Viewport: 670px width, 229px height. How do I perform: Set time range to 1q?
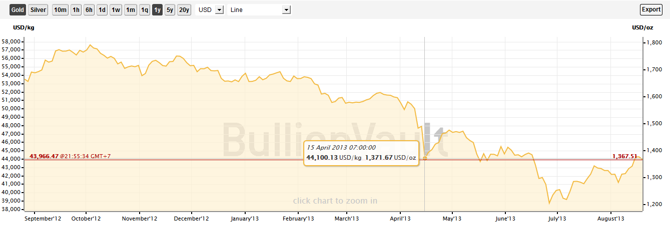pos(145,10)
